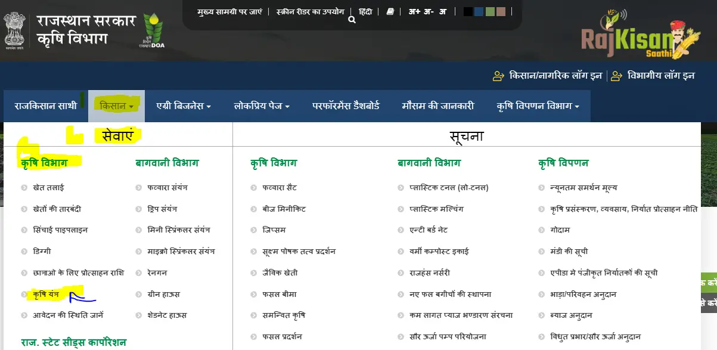The height and width of the screenshot is (350, 717).
Task: Open सूक्ष्म पोषक तत्व प्रदर्शन link
Action: pos(299,252)
